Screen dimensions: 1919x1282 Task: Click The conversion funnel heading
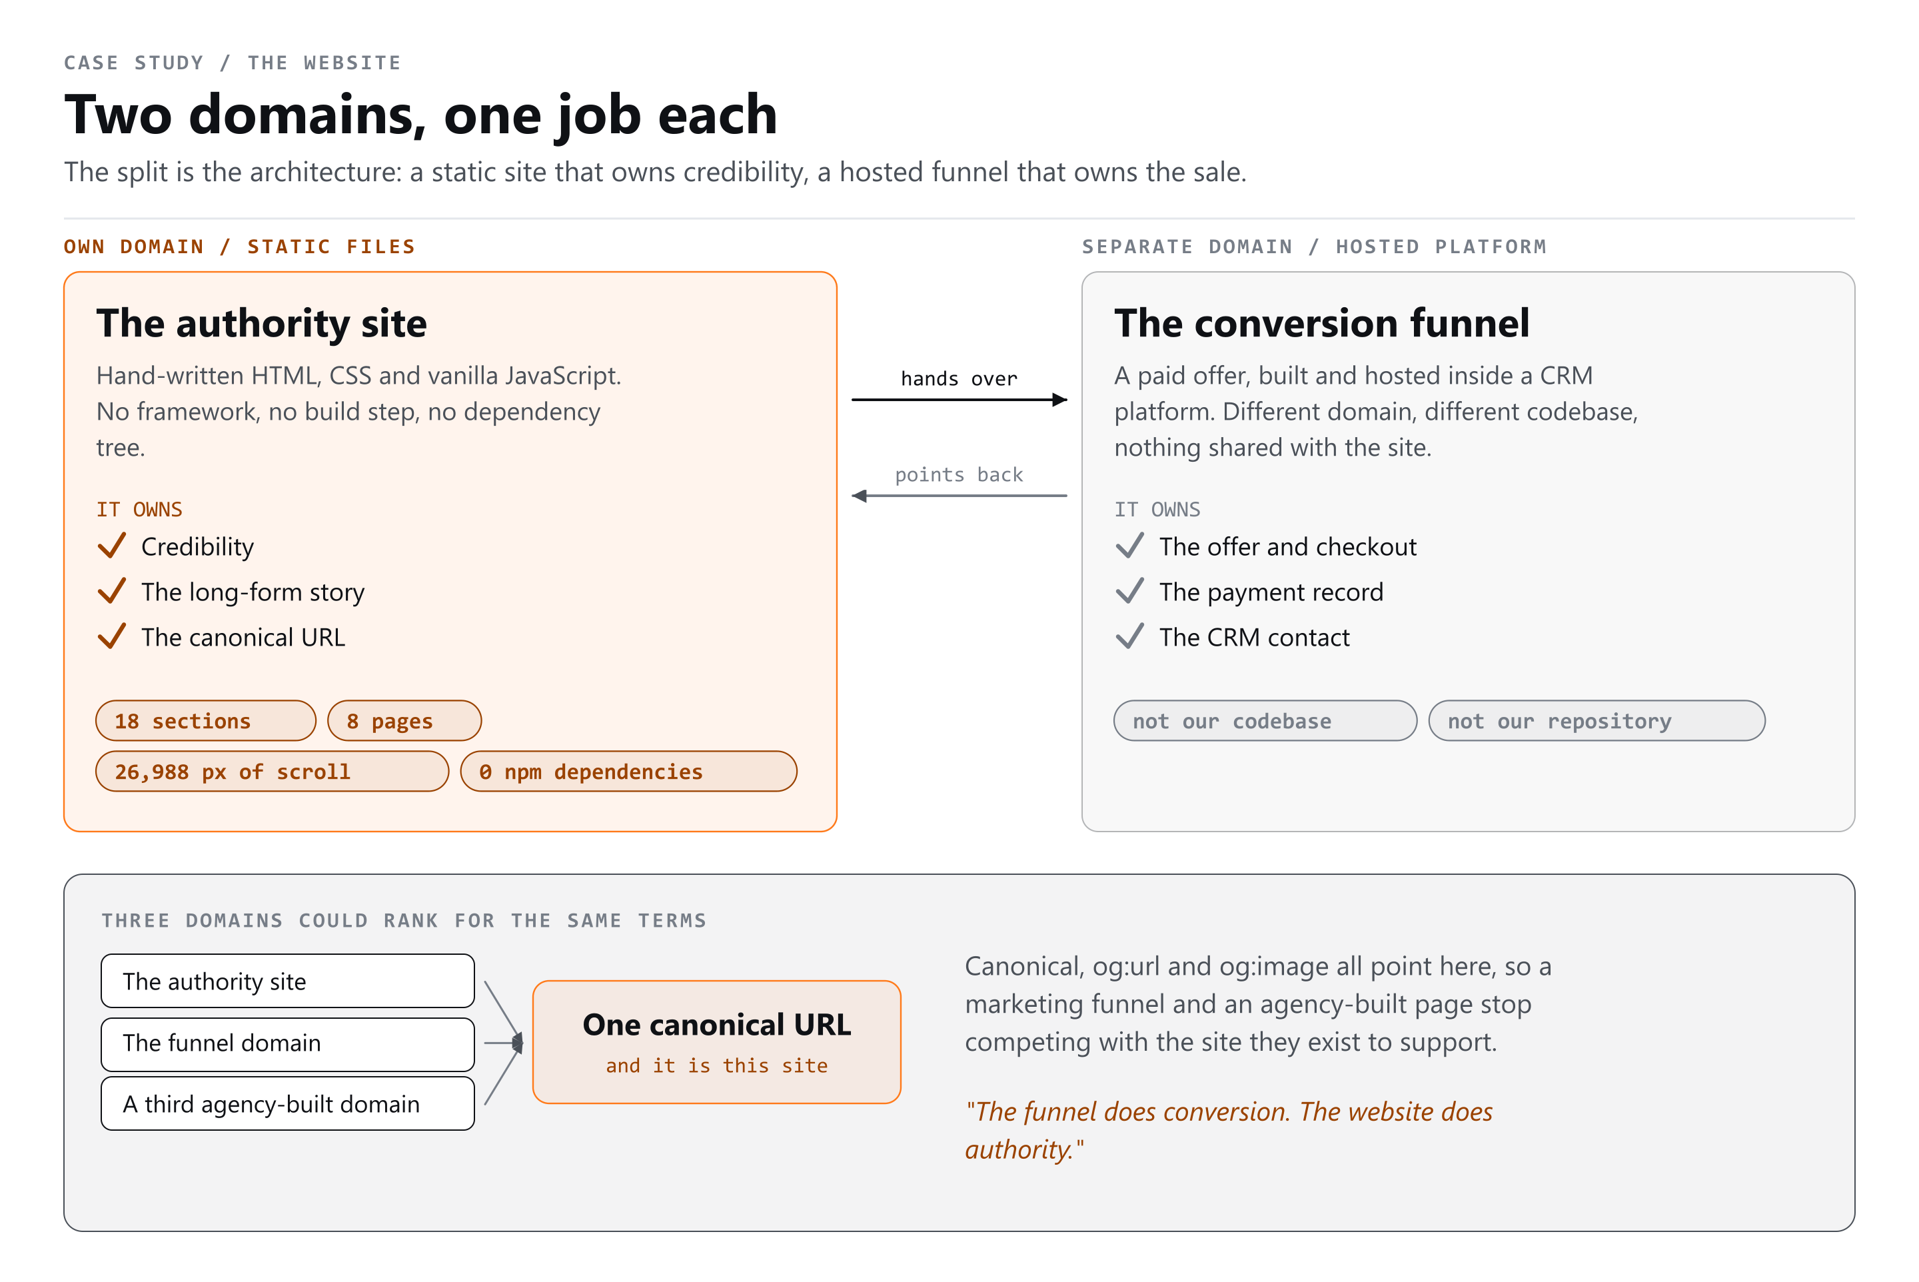1321,323
